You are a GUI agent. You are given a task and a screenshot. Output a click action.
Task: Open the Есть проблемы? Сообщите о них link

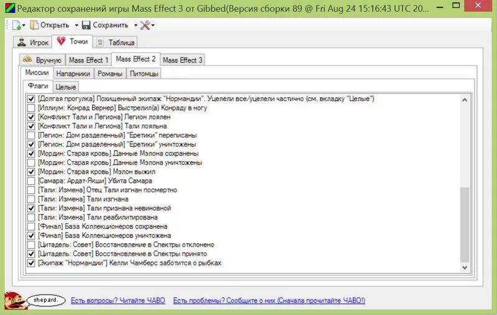[x=269, y=301]
